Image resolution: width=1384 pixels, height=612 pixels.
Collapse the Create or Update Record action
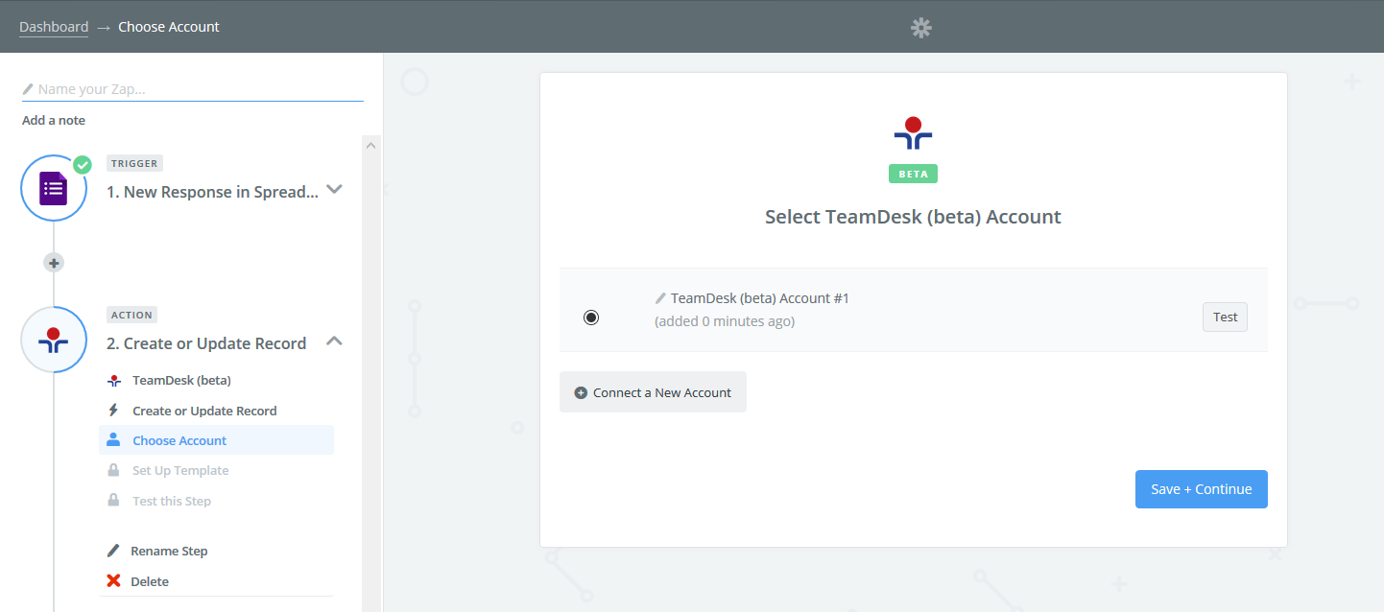tap(334, 341)
